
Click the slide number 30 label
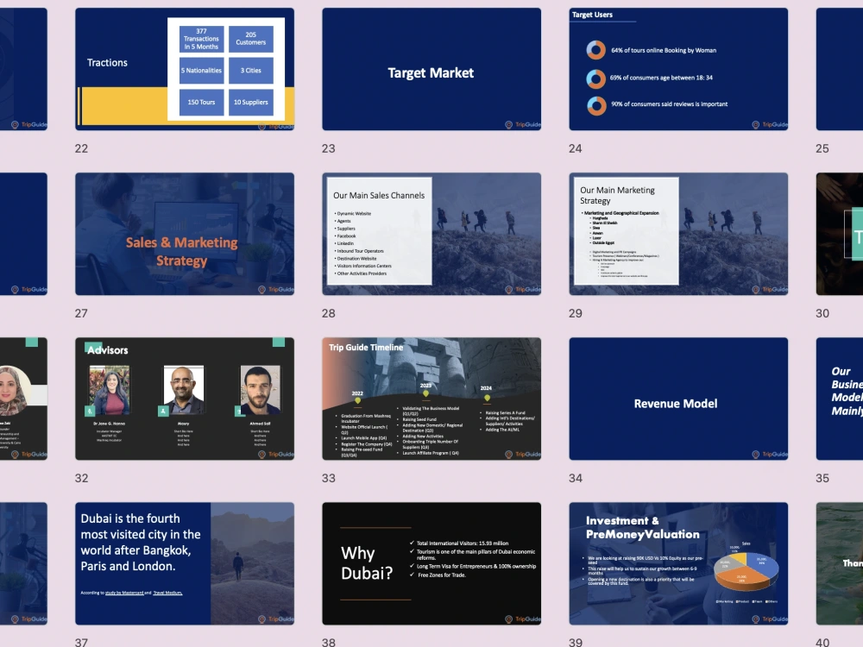point(822,313)
